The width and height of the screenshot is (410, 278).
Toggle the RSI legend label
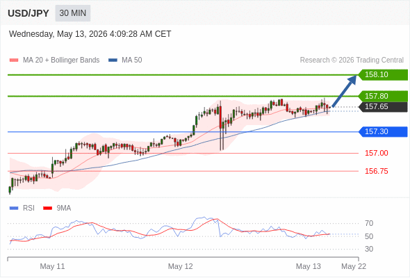tap(28, 208)
